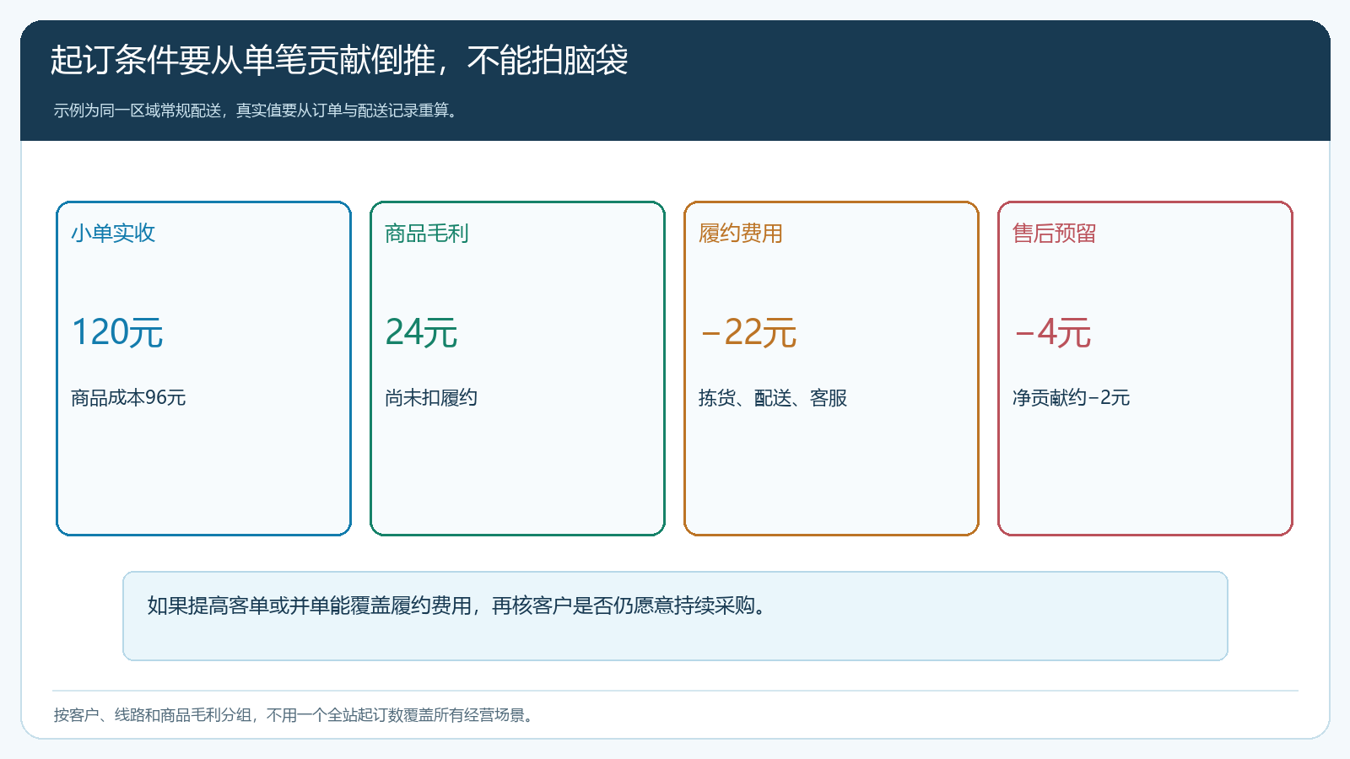Select the 120元 value

pyautogui.click(x=117, y=332)
